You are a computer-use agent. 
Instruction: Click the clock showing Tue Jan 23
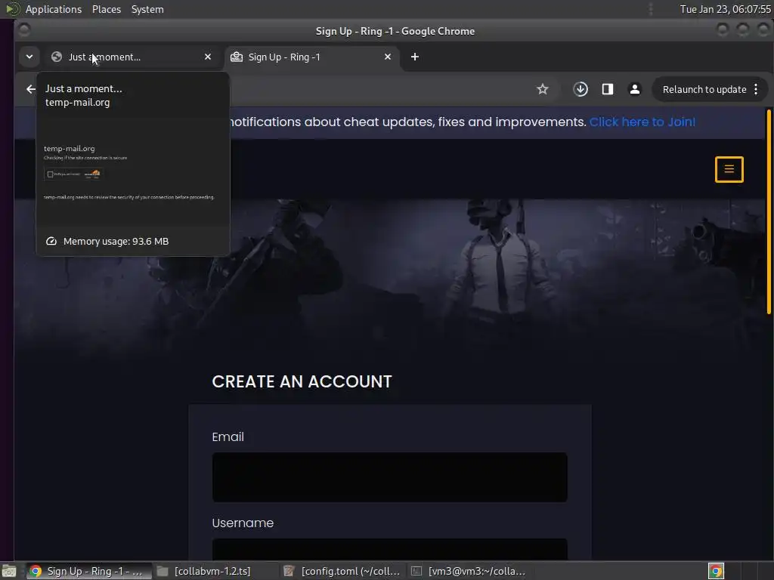725,9
